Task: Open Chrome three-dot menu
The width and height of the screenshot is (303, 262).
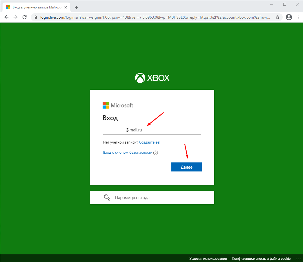Action: [298, 17]
